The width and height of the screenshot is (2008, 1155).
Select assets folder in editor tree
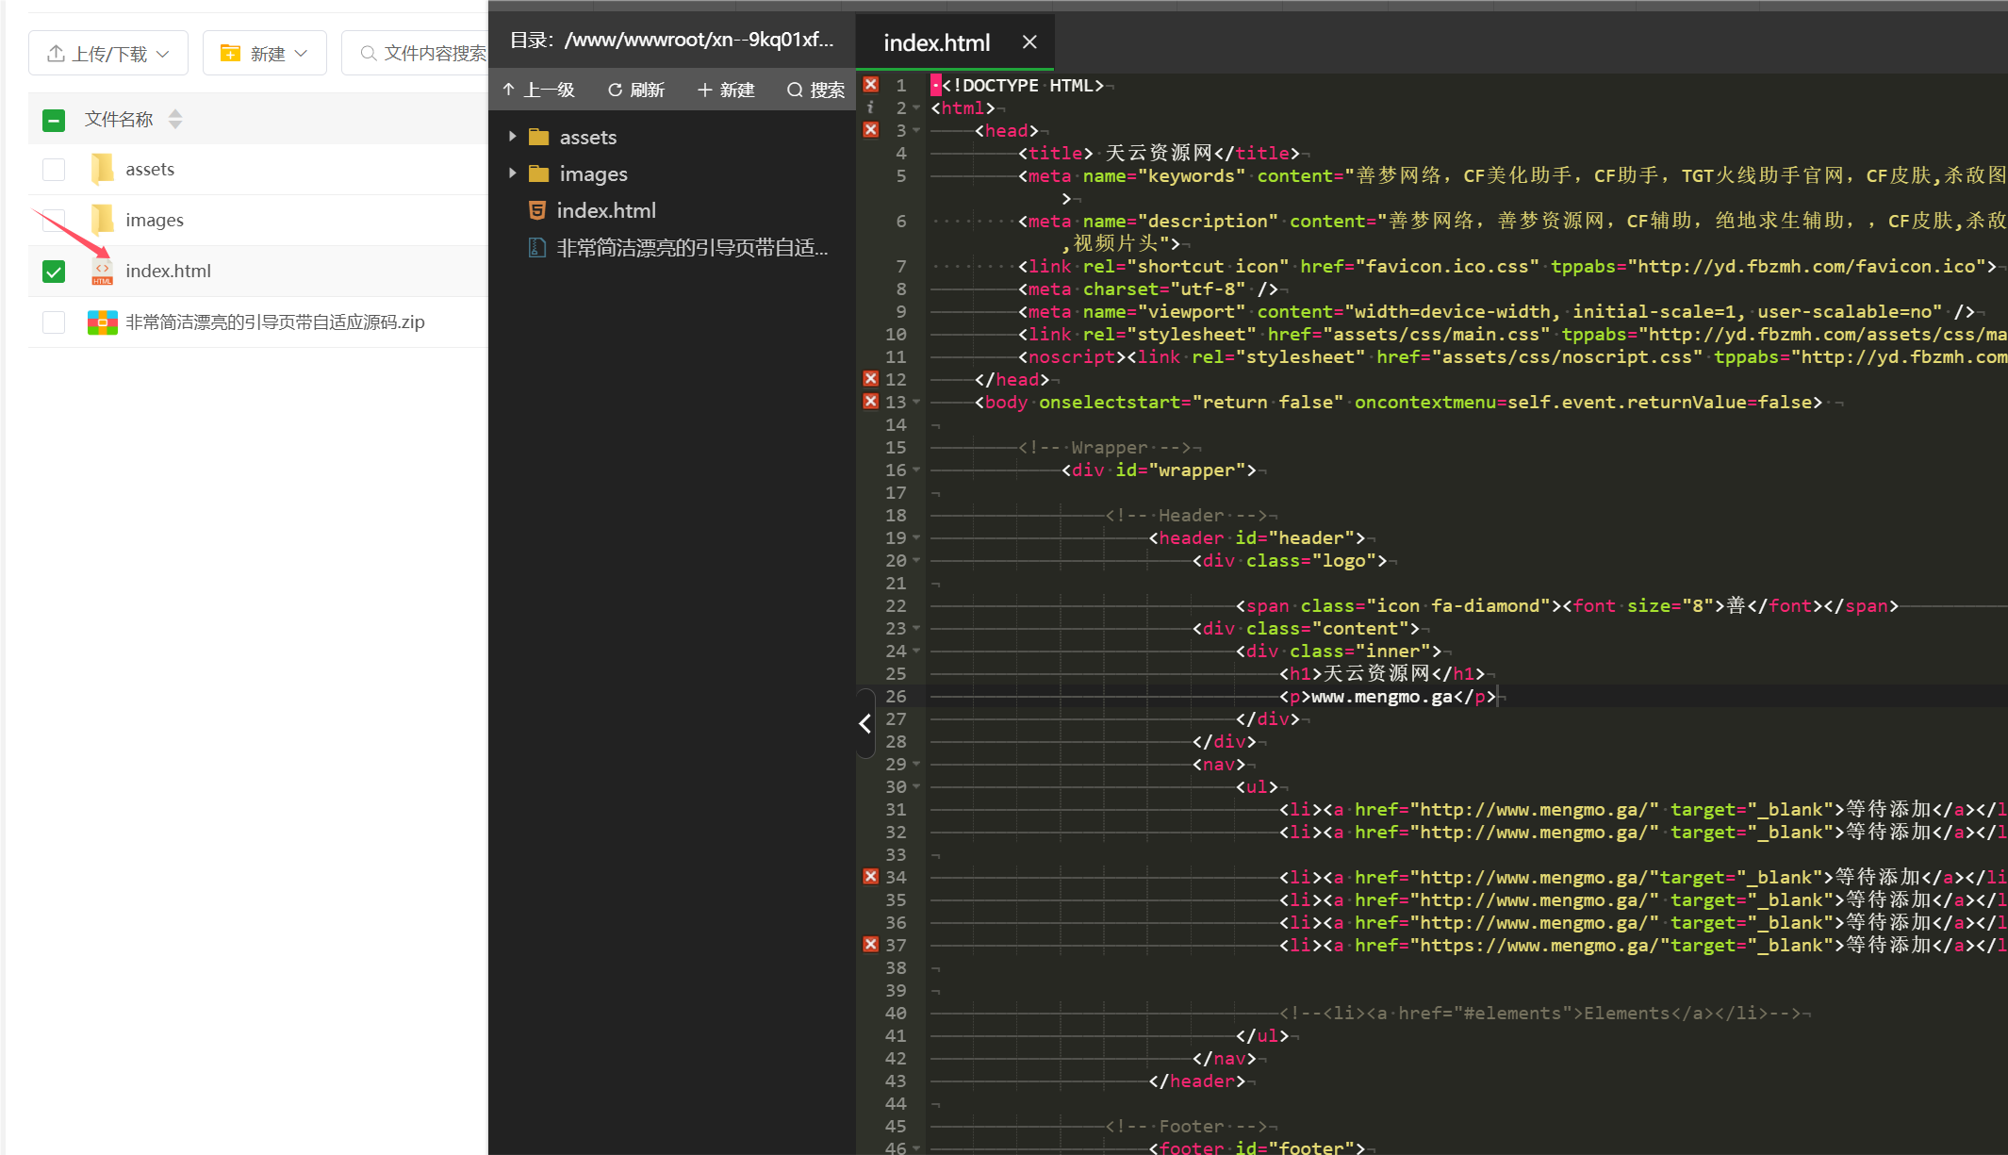tap(588, 137)
